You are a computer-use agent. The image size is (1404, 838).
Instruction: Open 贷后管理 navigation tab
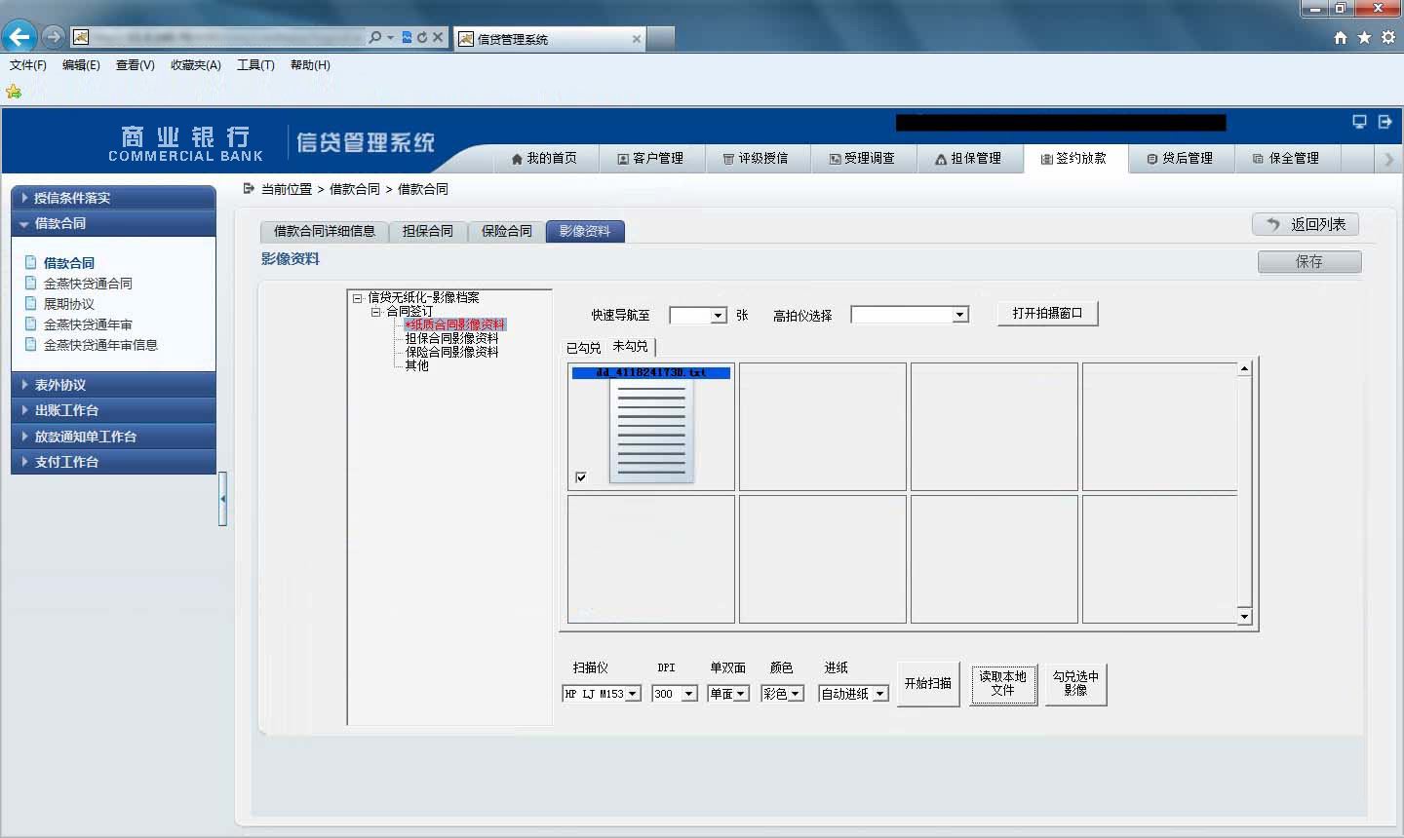coord(1180,158)
